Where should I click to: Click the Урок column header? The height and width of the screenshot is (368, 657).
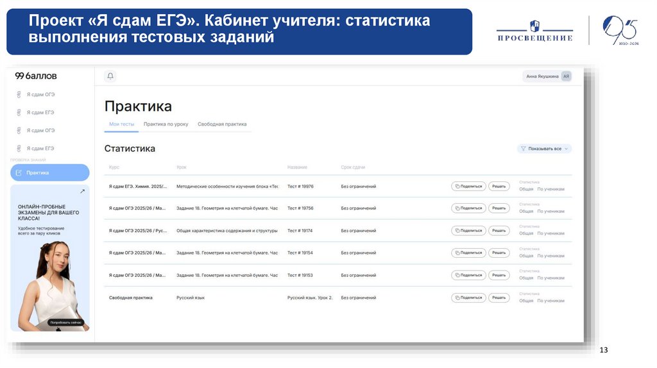tap(182, 167)
